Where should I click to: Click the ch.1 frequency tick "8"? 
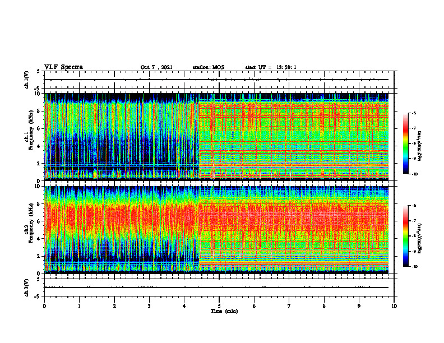[39, 111]
